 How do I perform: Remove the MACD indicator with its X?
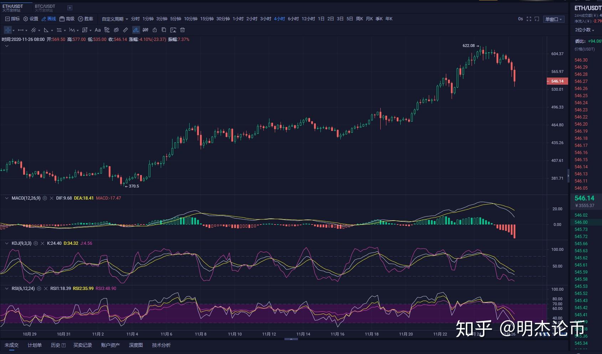point(52,198)
